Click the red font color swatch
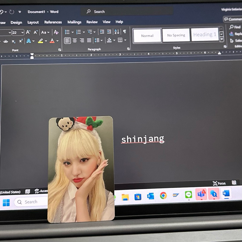242x242 pixels. pyautogui.click(x=52, y=41)
